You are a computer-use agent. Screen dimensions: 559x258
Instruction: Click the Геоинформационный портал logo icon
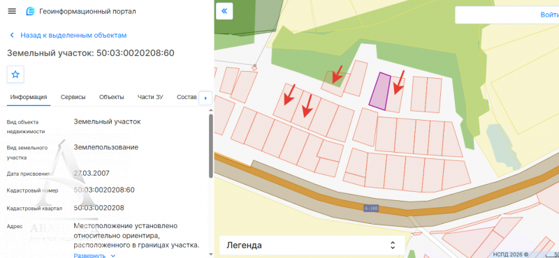coord(31,11)
